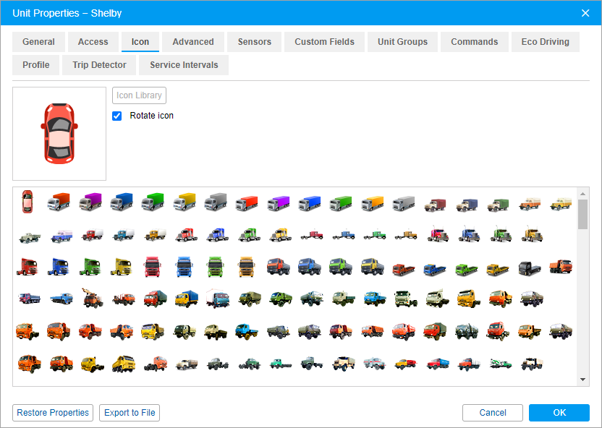
Task: Pick the orange logging truck icon
Action: (124, 299)
